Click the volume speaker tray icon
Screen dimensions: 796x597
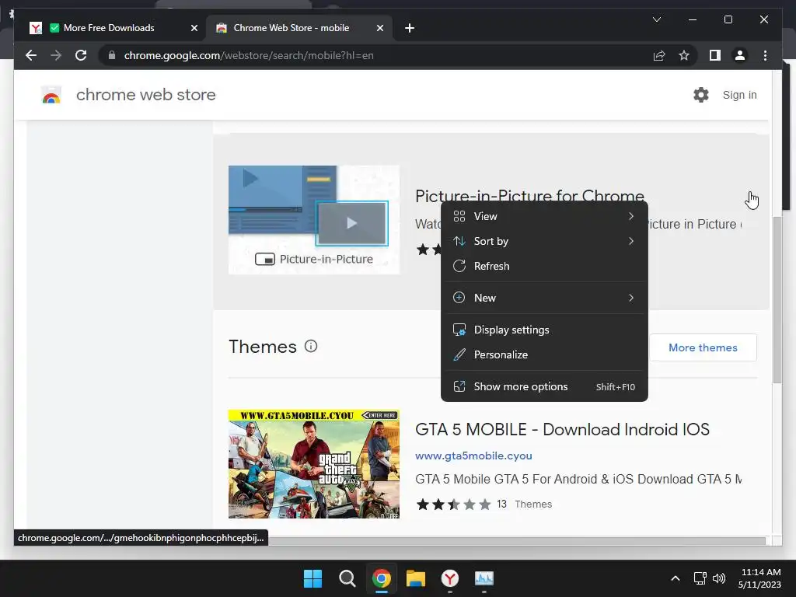pyautogui.click(x=719, y=578)
